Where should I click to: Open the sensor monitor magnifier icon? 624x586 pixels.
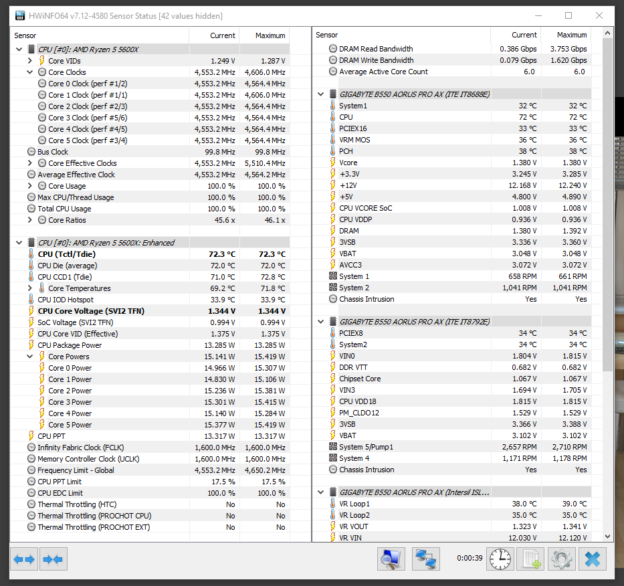tap(391, 559)
